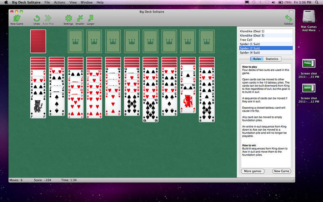Switch to the Rules tab
This screenshot has width=323, height=202.
[x=257, y=59]
